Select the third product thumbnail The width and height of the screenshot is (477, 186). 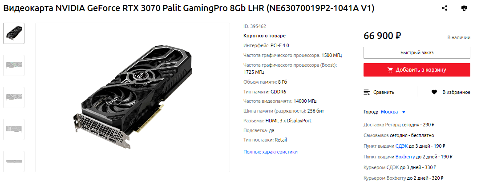(x=14, y=97)
